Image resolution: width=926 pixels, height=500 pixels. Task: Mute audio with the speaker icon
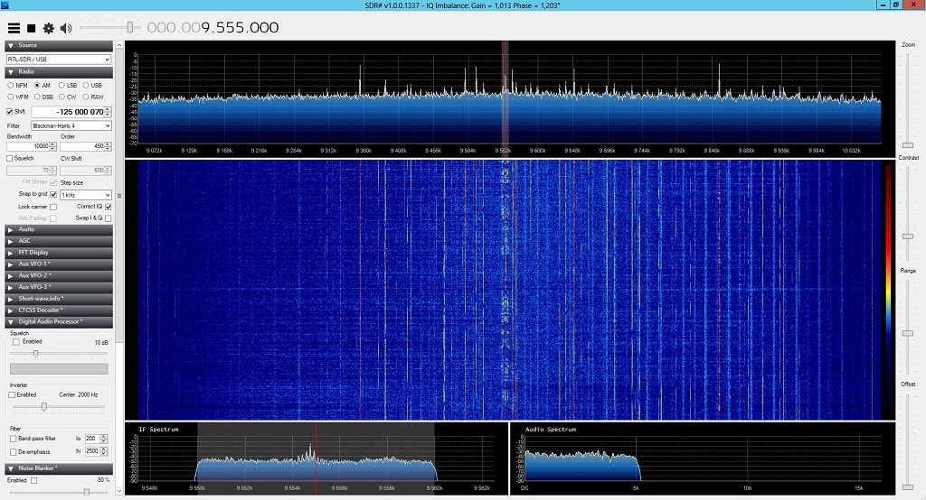tap(65, 28)
